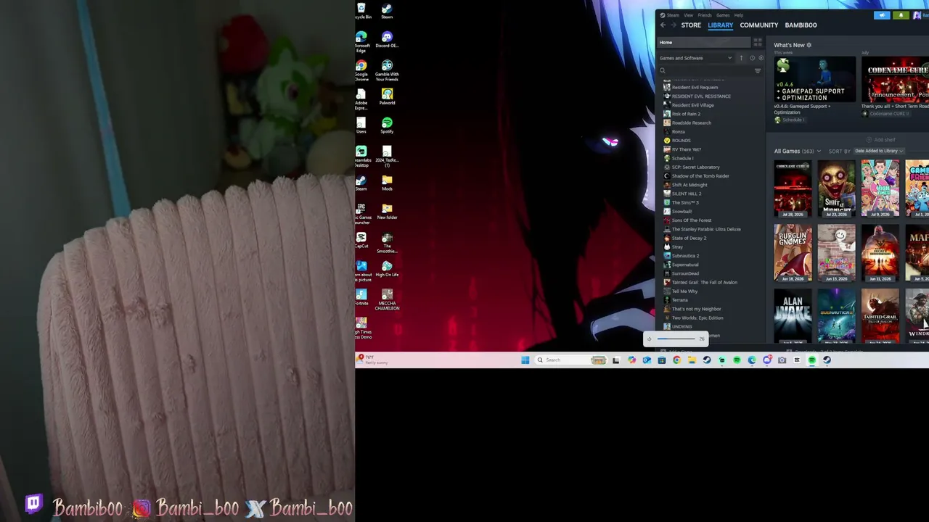Open Burglin' Gnomes game cover
Screen dimensions: 929x522
[x=793, y=252]
